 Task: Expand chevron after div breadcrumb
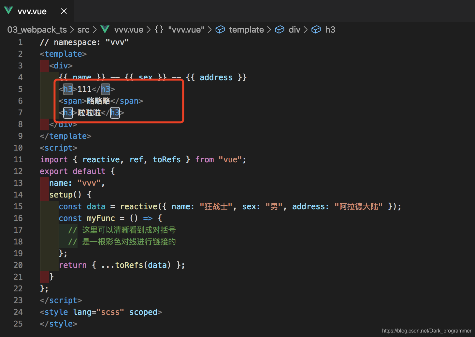[x=306, y=30]
